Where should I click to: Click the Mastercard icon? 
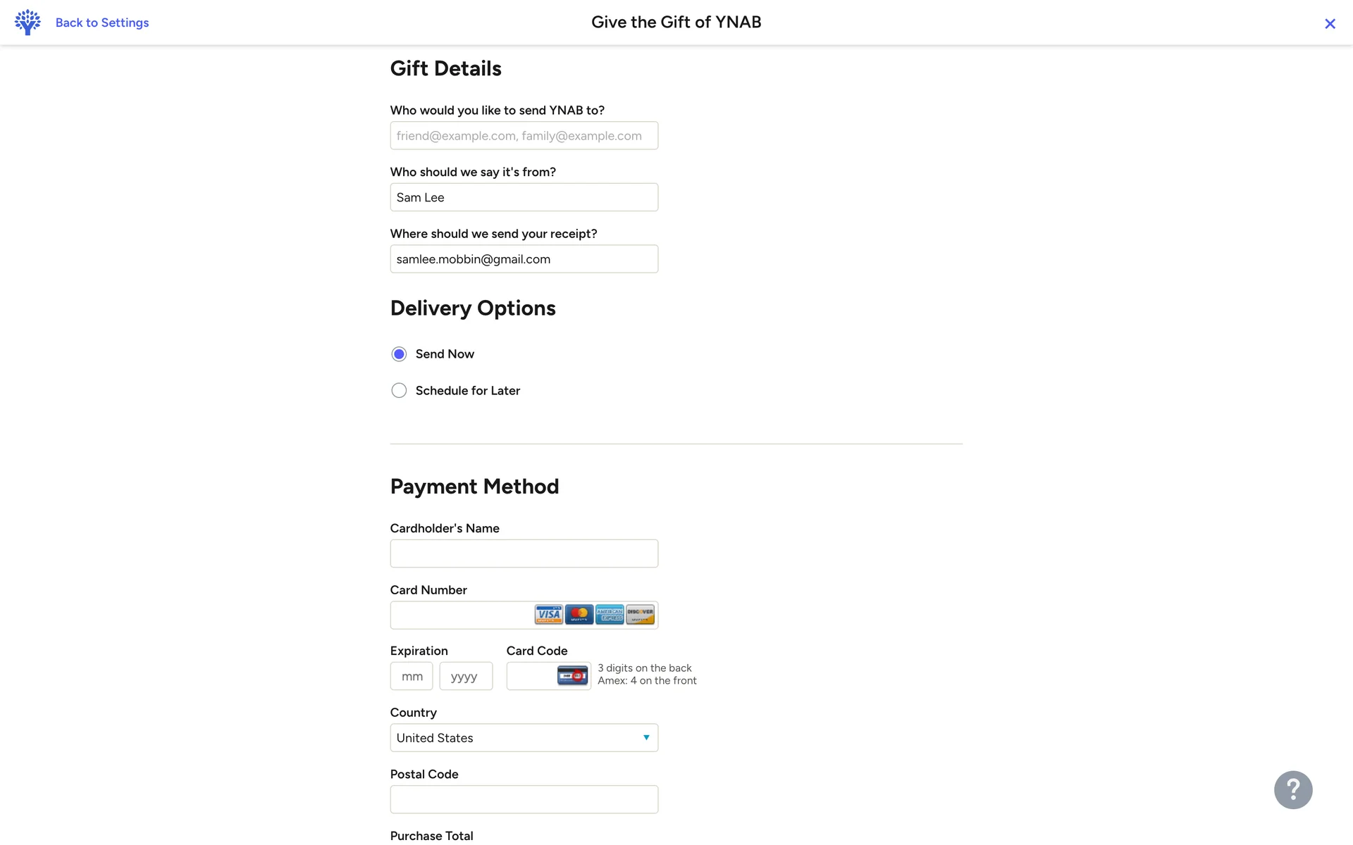[x=579, y=615]
